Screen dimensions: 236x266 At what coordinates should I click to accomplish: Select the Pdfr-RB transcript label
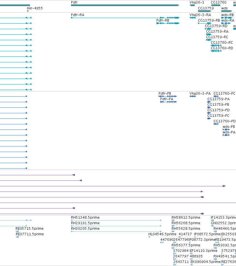[x=163, y=20]
